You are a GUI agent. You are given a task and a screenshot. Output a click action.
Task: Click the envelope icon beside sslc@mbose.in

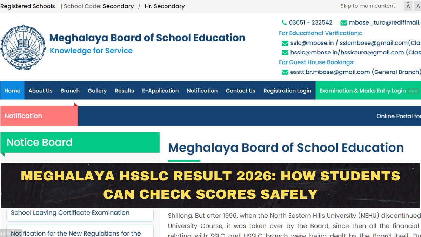pos(285,43)
